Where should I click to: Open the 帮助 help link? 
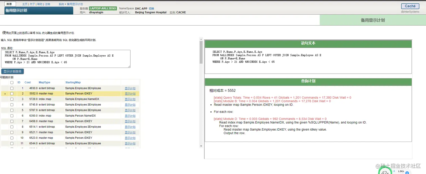click(x=40, y=4)
